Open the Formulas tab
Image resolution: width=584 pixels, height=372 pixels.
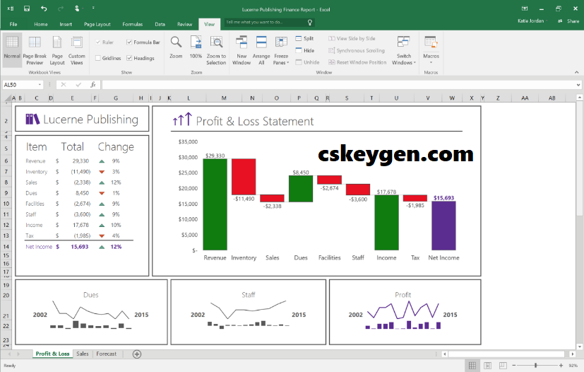click(x=132, y=24)
